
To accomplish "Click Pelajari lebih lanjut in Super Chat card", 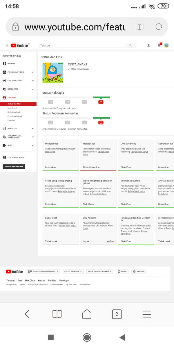I will click(67, 226).
